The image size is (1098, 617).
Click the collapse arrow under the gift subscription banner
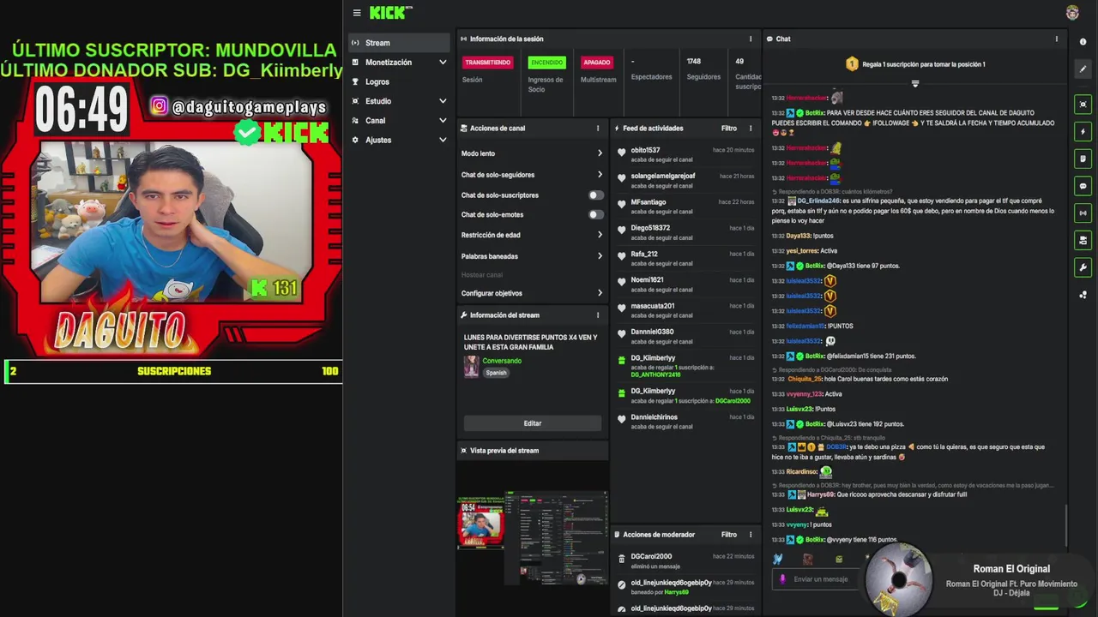click(915, 83)
